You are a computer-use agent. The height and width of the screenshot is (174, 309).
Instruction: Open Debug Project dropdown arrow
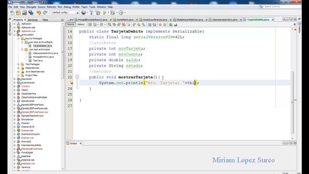[116, 13]
